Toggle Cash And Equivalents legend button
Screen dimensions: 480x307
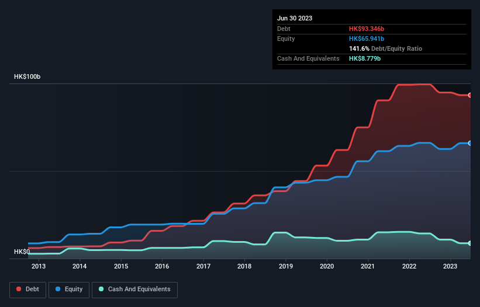134,289
